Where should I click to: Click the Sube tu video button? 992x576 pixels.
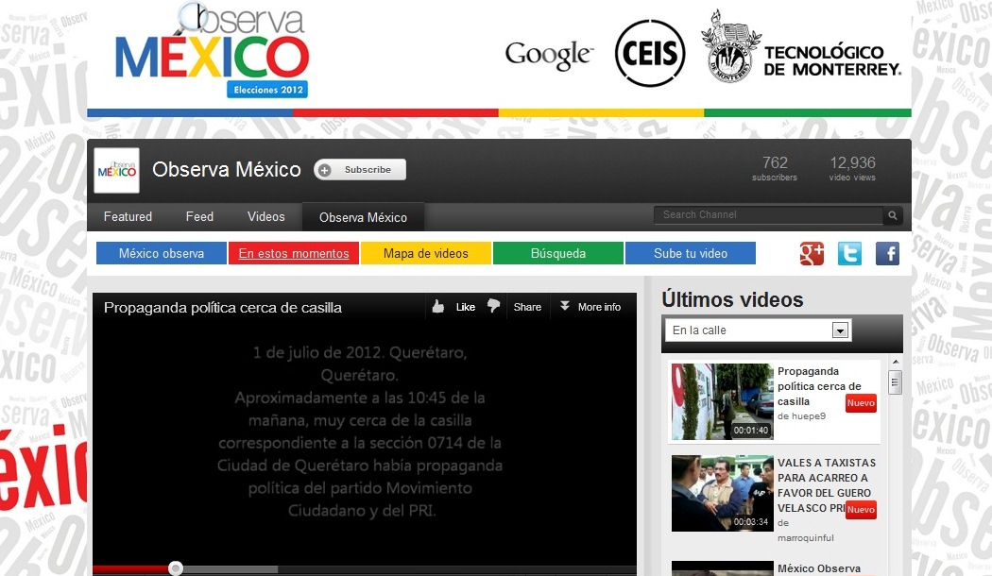(691, 254)
